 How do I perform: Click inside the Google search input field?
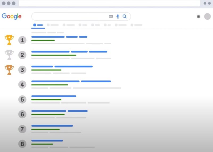[69, 17]
